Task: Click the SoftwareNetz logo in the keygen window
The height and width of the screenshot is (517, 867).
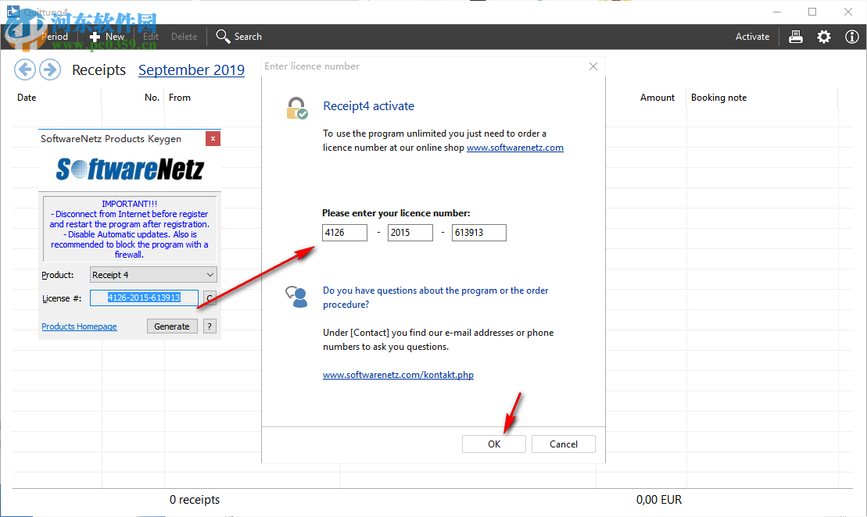Action: click(129, 170)
